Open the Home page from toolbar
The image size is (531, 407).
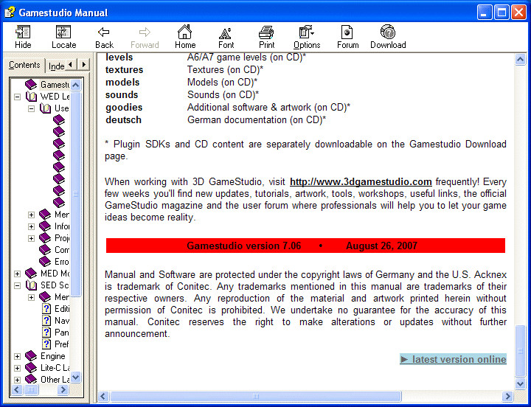click(x=185, y=37)
